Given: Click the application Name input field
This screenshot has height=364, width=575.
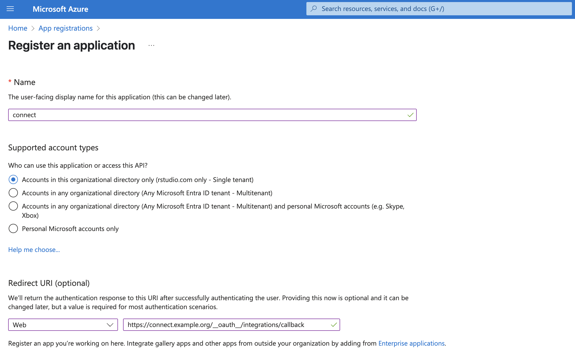Looking at the screenshot, I should point(212,115).
